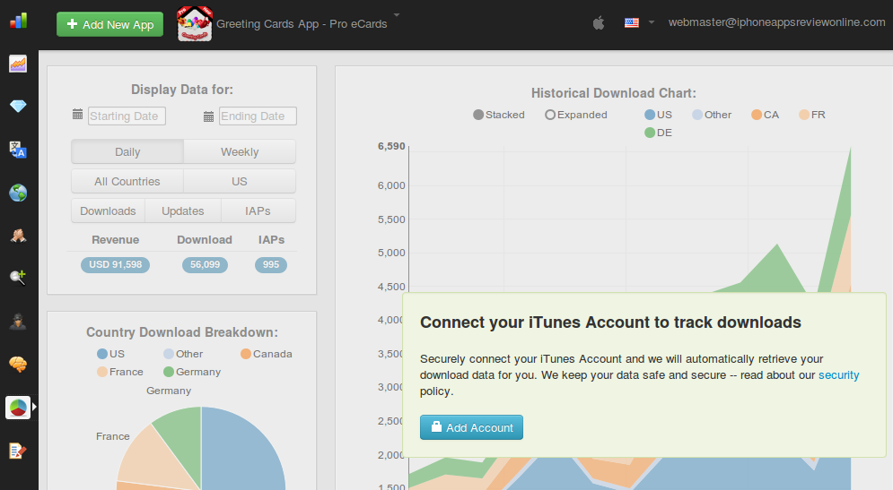Screen dimensions: 893x490
Task: Toggle Other in country breakdown legend
Action: tap(183, 354)
